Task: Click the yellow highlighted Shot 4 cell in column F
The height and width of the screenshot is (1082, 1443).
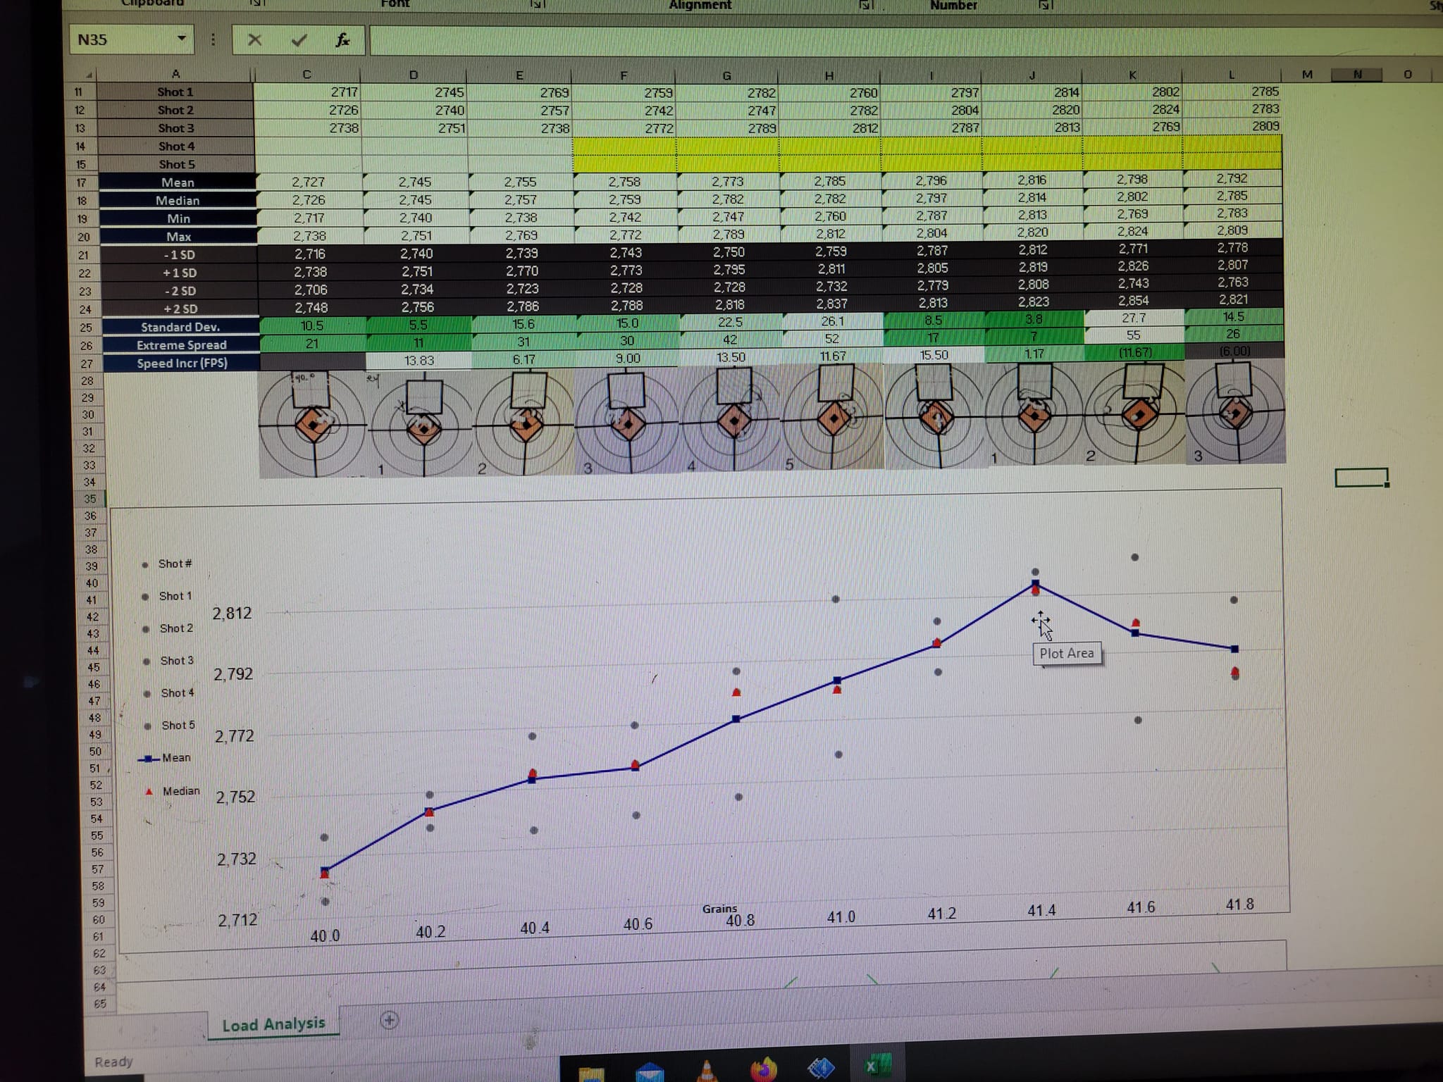Action: tap(624, 146)
